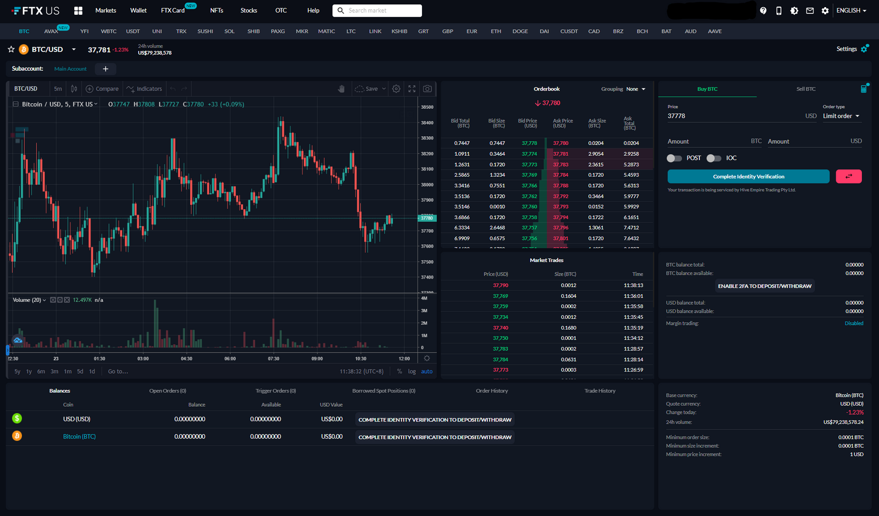
Task: Open chart properties gear icon
Action: [x=396, y=88]
